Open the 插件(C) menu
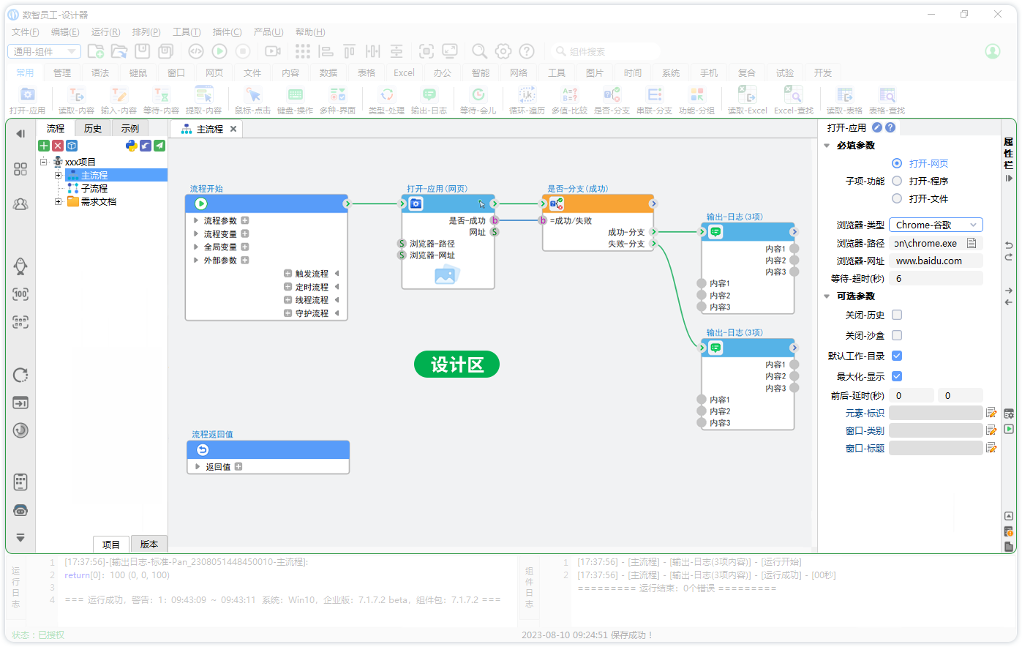This screenshot has width=1022, height=647. click(x=227, y=32)
